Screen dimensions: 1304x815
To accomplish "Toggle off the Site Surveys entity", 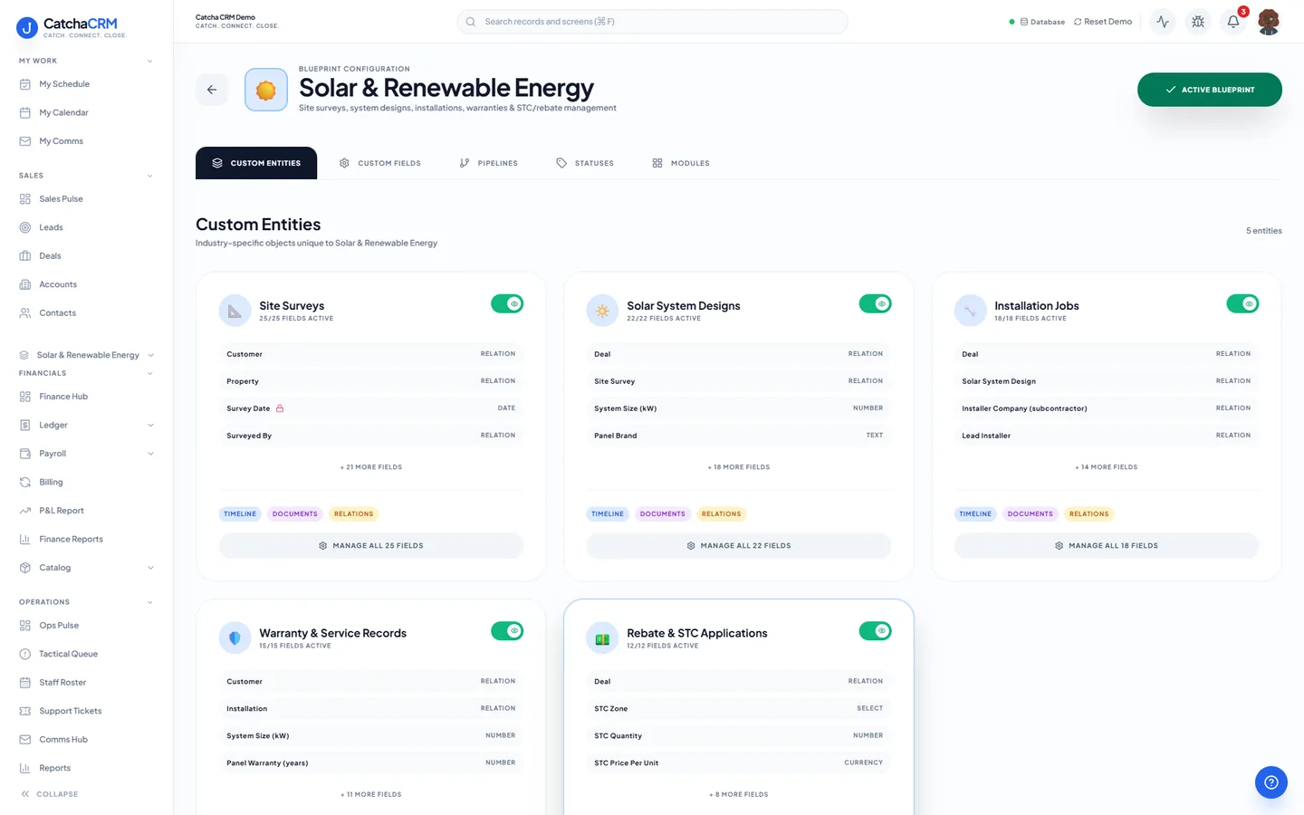I will click(x=507, y=304).
